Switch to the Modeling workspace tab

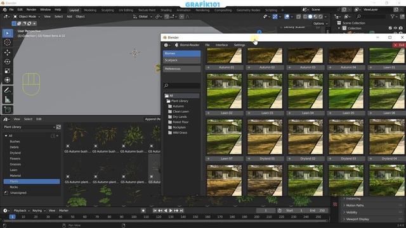[90, 10]
